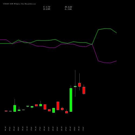Click the first red candle for 06 Jul
Viewport: 135px width, 135px height.
[6, 111]
